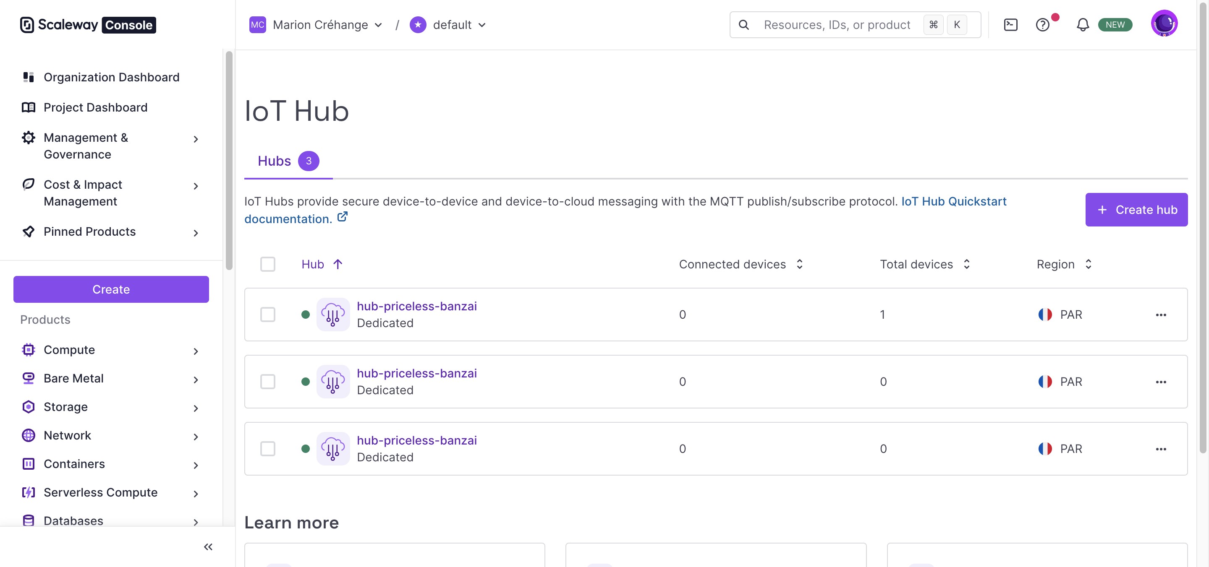Screen dimensions: 1209x567
Task: Expand the Storage products chevron
Action: [x=196, y=408]
